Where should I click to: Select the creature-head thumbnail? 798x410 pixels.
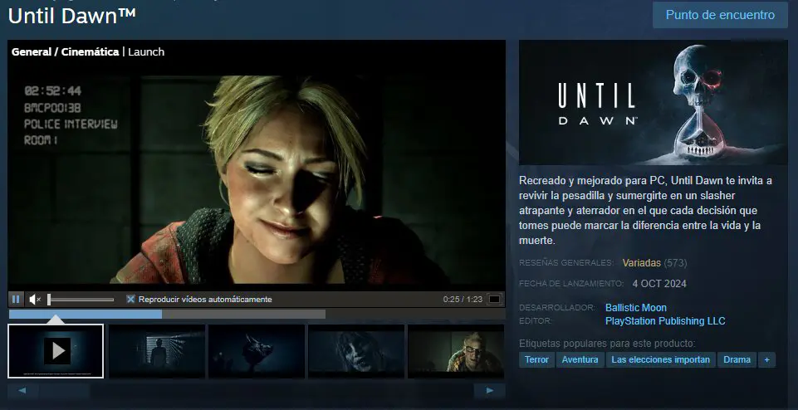tap(257, 351)
